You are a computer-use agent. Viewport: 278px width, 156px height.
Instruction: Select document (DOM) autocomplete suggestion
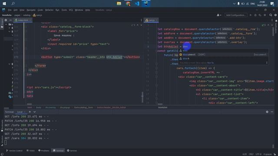click(223, 55)
